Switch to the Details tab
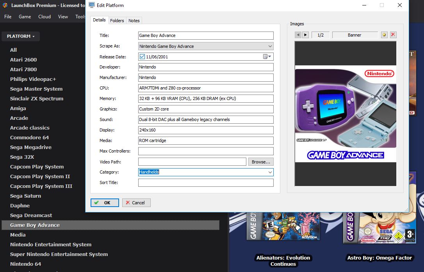Viewport: 424px width, 272px height. click(99, 20)
